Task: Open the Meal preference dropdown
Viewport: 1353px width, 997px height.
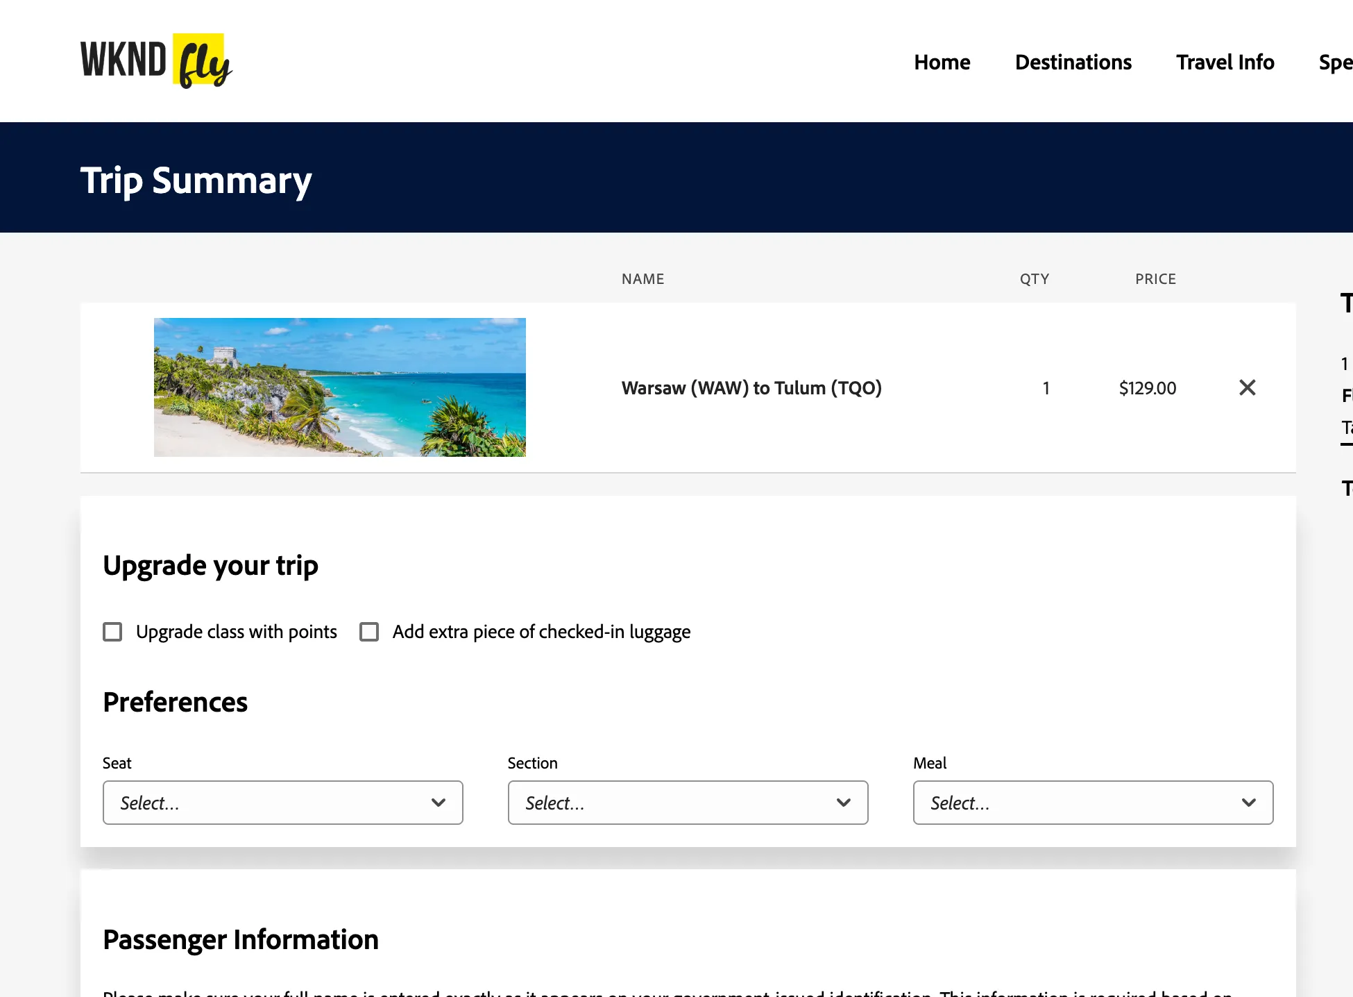Action: click(x=1094, y=803)
